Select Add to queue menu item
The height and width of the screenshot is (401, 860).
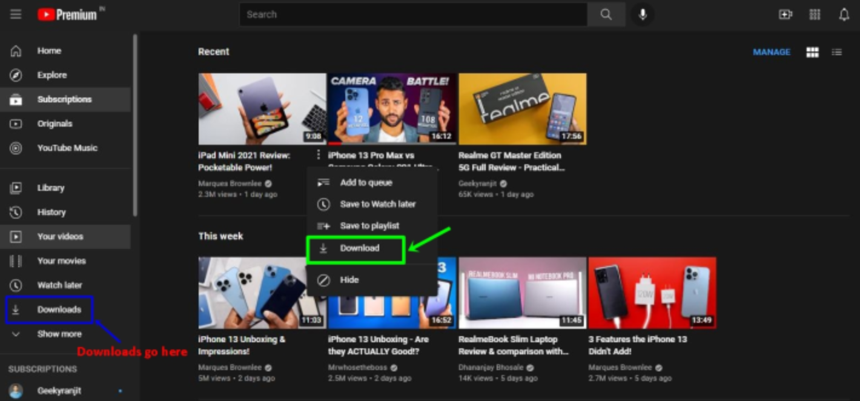click(372, 182)
